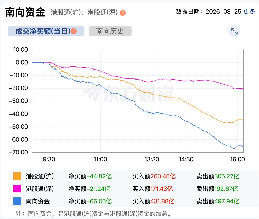259x219 pixels.
Task: Click the 南向资金 heading title
Action: pyautogui.click(x=25, y=12)
